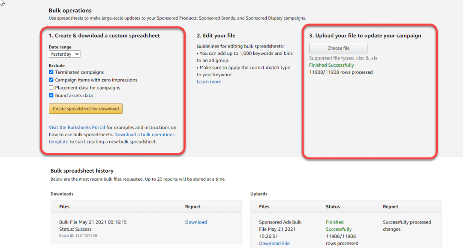Image resolution: width=463 pixels, height=248 pixels.
Task: Enable Placement data for campaigns
Action: coord(51,87)
